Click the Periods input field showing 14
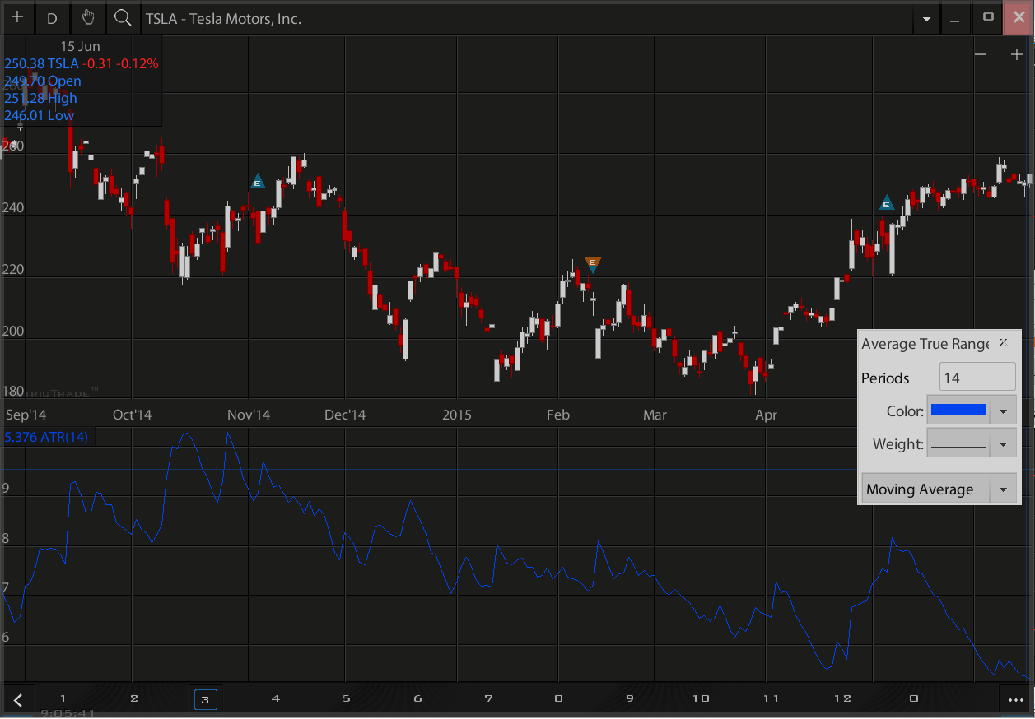This screenshot has height=719, width=1035. (977, 378)
